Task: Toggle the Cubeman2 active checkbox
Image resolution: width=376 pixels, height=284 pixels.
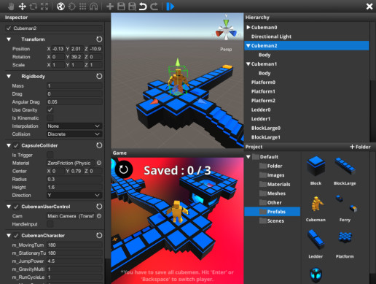Action: [9, 28]
